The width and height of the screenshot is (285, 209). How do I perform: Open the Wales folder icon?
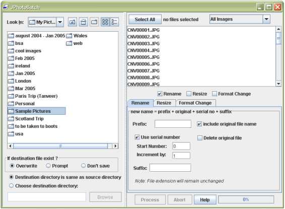click(x=69, y=36)
